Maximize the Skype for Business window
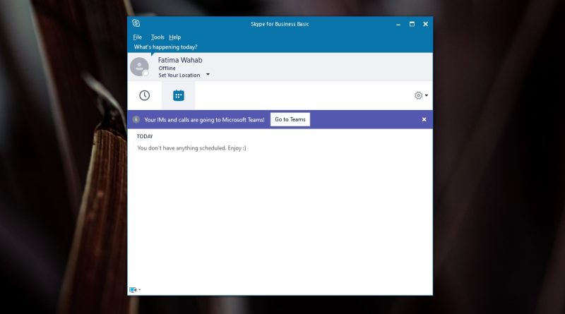 pos(412,24)
